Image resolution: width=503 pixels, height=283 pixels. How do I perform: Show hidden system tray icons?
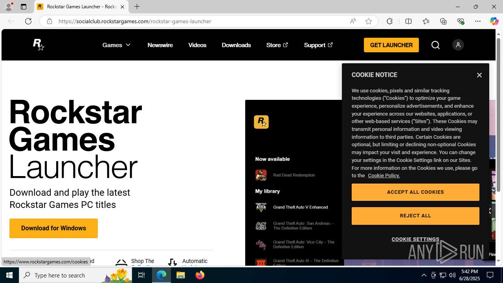click(x=424, y=275)
